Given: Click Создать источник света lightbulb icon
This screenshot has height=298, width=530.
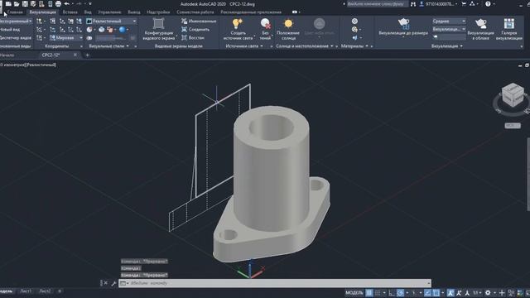Looking at the screenshot, I should [238, 24].
